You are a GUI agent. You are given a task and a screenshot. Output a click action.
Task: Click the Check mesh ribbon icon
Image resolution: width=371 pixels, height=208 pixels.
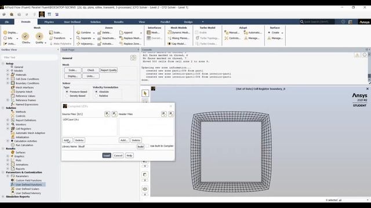coord(26,38)
